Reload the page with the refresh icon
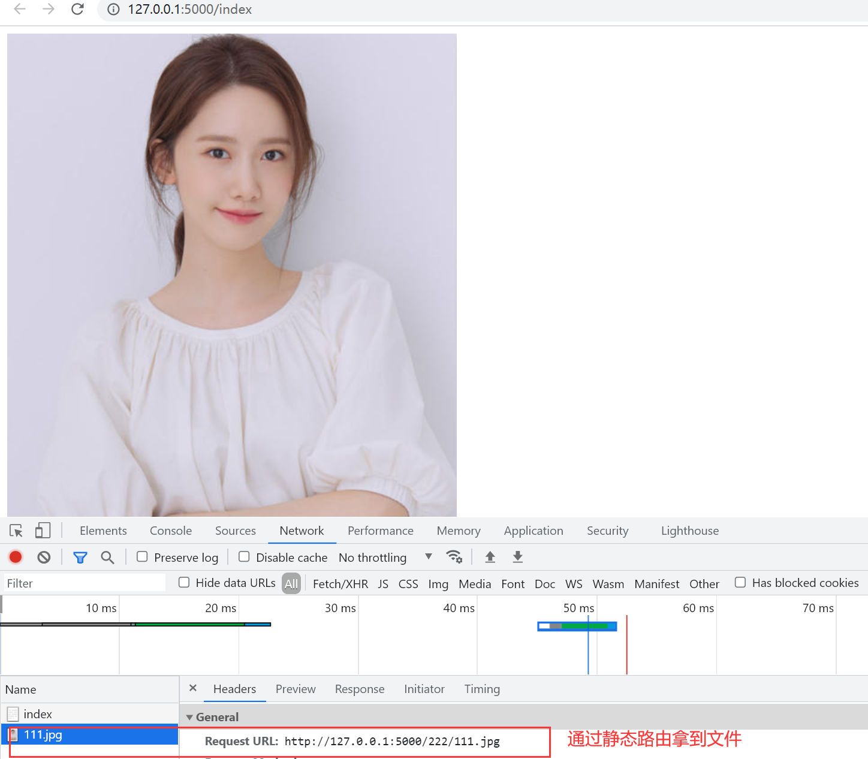Viewport: 868px width, 759px height. point(77,9)
